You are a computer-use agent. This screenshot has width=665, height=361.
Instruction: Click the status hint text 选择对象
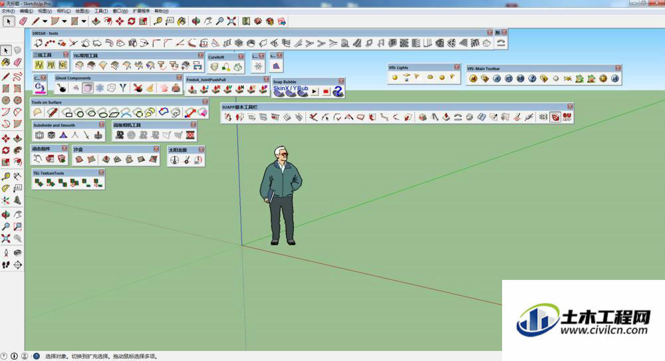coord(56,356)
